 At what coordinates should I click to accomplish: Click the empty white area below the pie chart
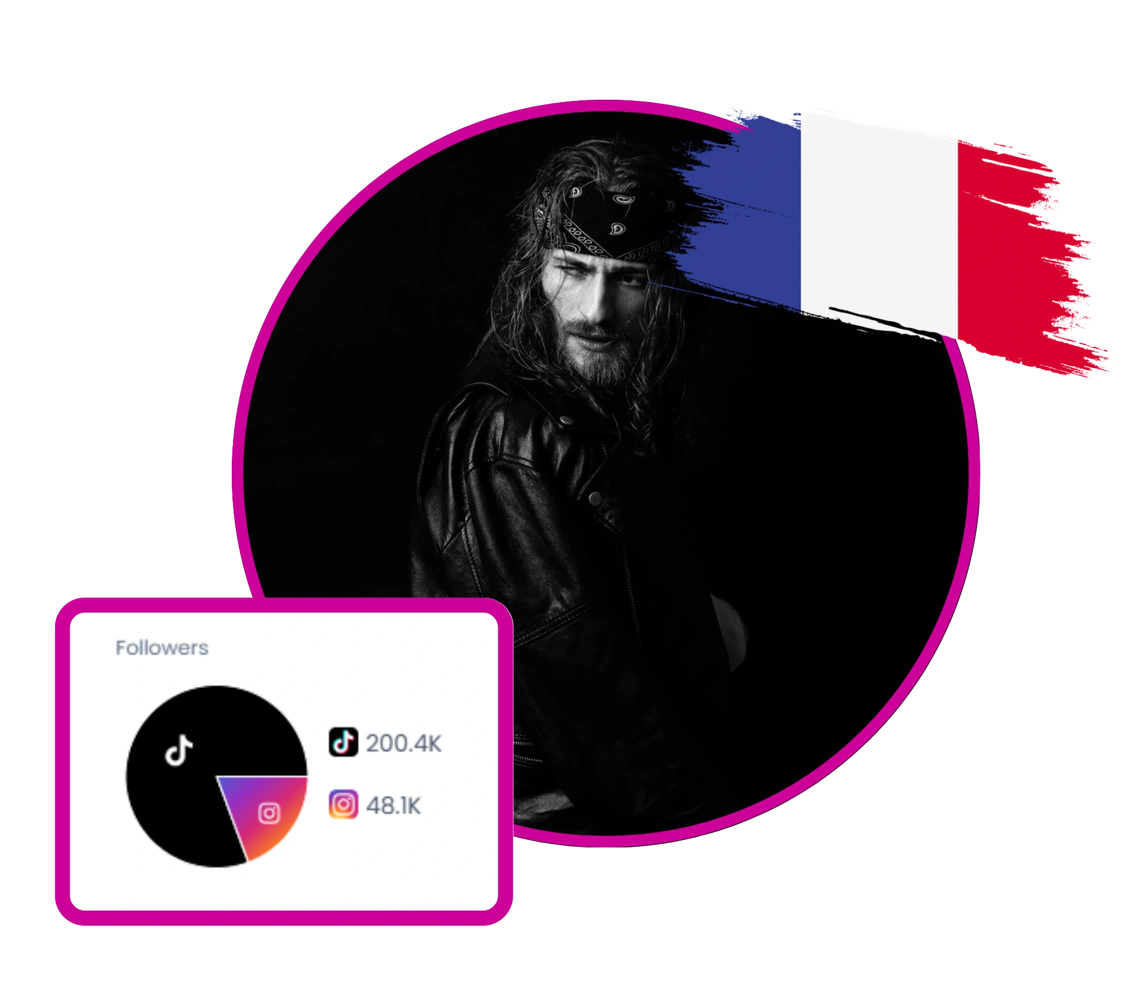click(284, 890)
